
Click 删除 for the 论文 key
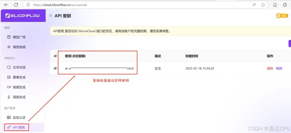click(x=270, y=68)
